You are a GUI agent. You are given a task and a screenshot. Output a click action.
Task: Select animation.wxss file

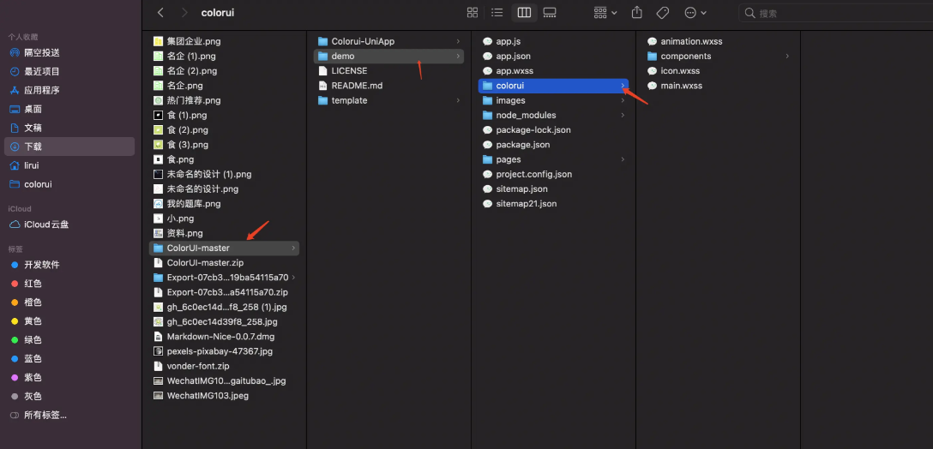(x=719, y=42)
